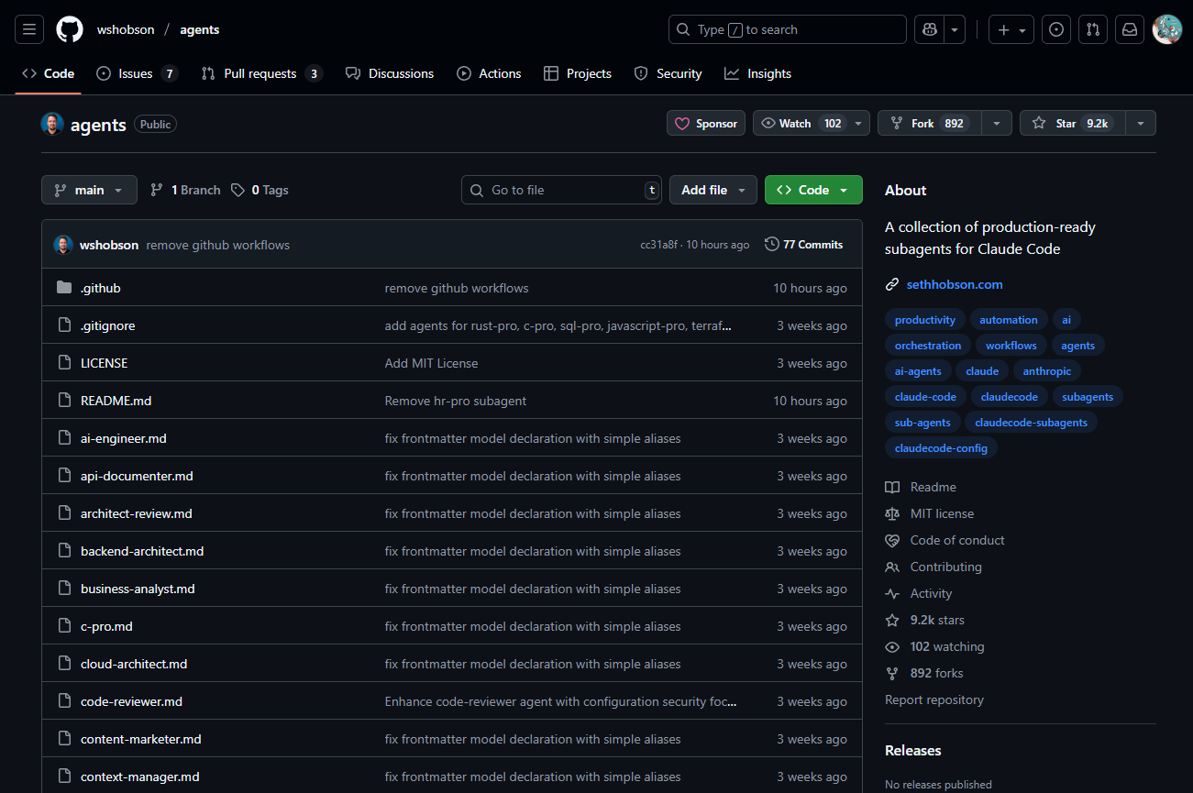This screenshot has width=1193, height=793.
Task: Expand the Fork options dropdown arrow
Action: pyautogui.click(x=997, y=123)
